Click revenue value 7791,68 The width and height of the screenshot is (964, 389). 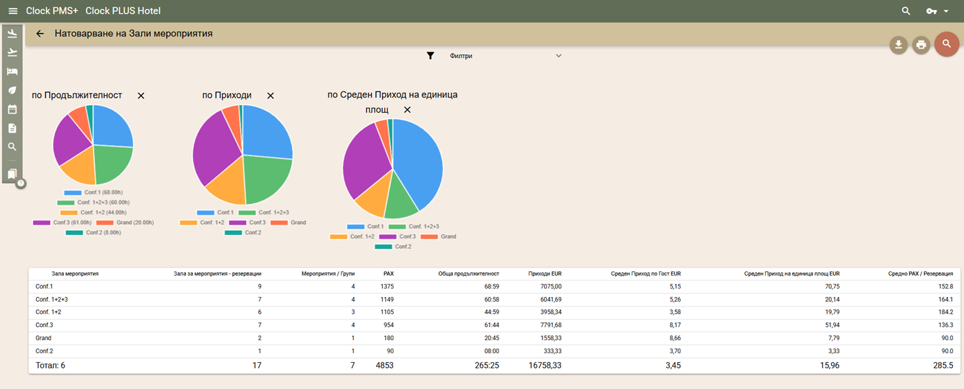(549, 325)
